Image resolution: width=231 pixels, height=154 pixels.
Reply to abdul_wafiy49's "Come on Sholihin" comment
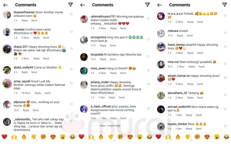25,72
